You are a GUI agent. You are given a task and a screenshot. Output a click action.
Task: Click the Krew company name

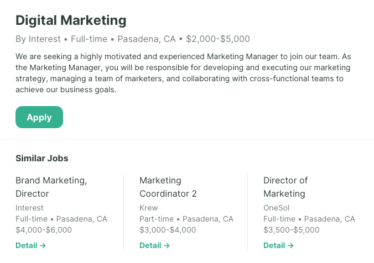coord(148,208)
